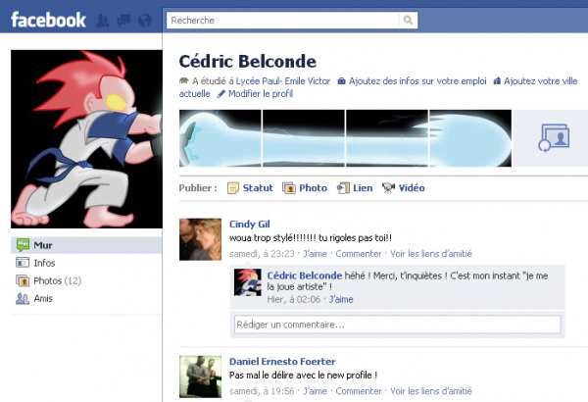Open the notifications globe icon
Screen dimensions: 588x402
[x=145, y=21]
